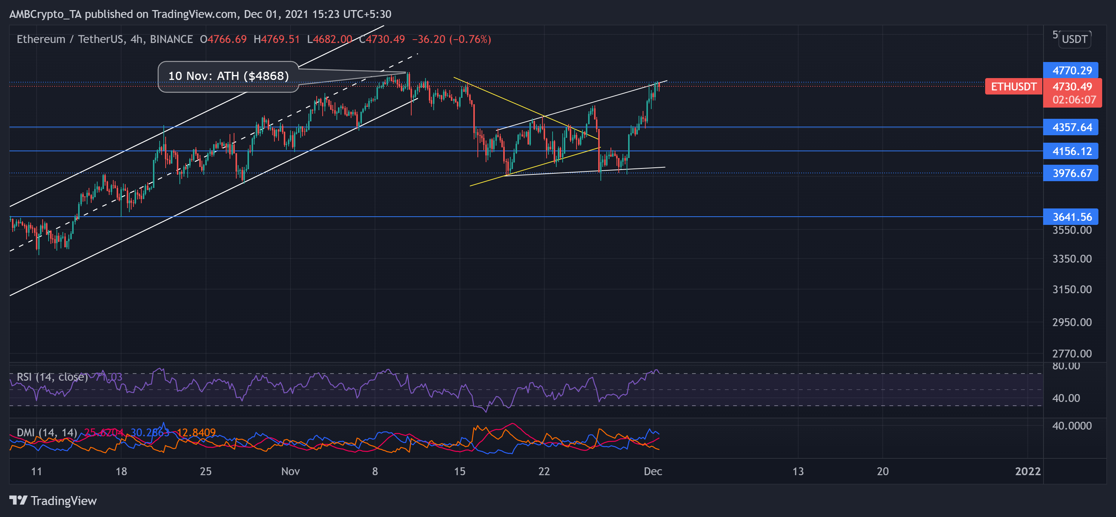
Task: Click the Dec date on time axis
Action: point(652,471)
